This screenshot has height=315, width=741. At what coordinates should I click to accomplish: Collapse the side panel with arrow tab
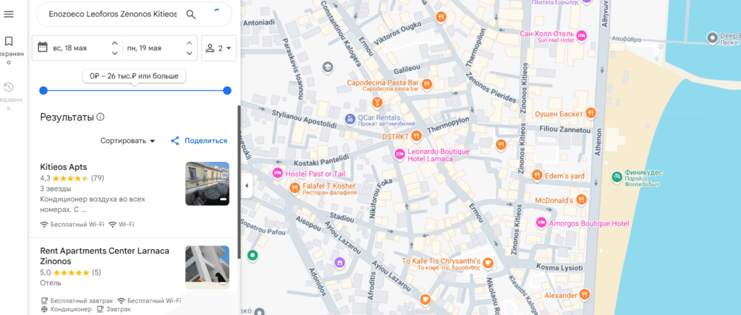246,186
